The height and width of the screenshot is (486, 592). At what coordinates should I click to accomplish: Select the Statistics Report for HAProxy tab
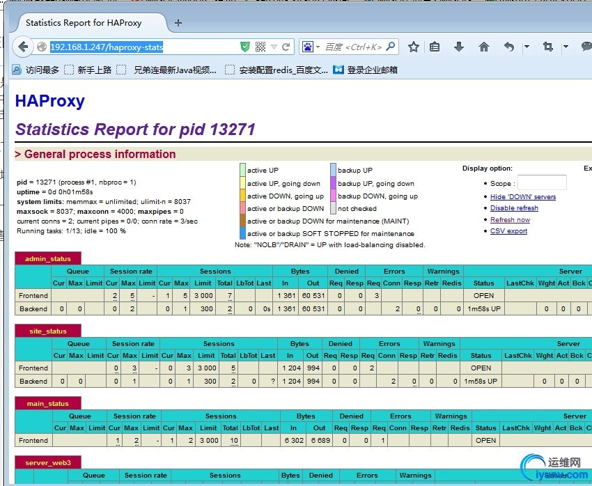point(88,23)
